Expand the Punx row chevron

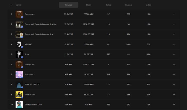[174, 54]
